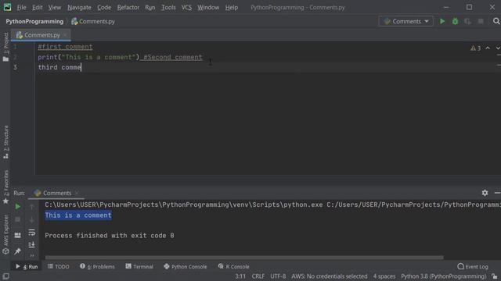Expand more Run console actions chevron

click(31, 255)
